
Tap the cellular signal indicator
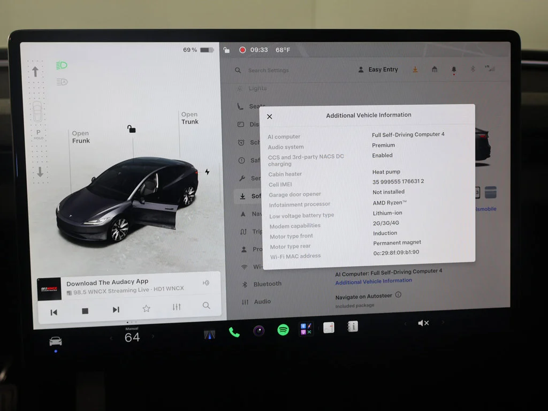tap(490, 68)
